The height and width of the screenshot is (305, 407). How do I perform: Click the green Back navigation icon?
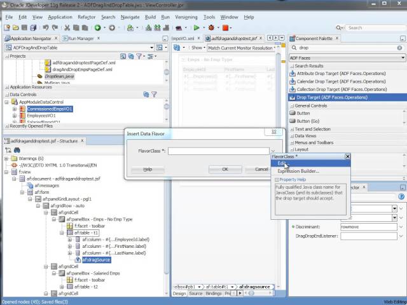click(97, 27)
